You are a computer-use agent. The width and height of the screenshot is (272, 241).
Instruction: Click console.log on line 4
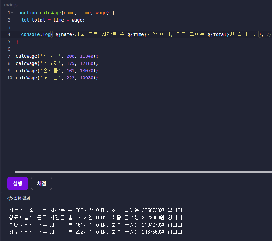pyautogui.click(x=36, y=34)
